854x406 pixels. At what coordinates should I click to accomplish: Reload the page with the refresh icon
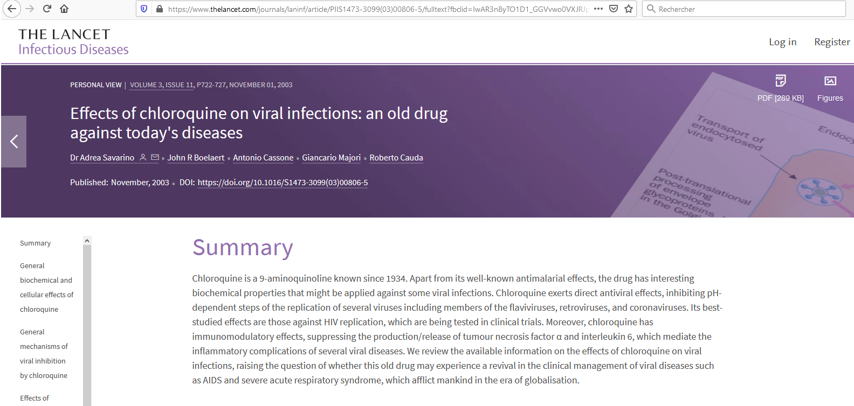47,9
